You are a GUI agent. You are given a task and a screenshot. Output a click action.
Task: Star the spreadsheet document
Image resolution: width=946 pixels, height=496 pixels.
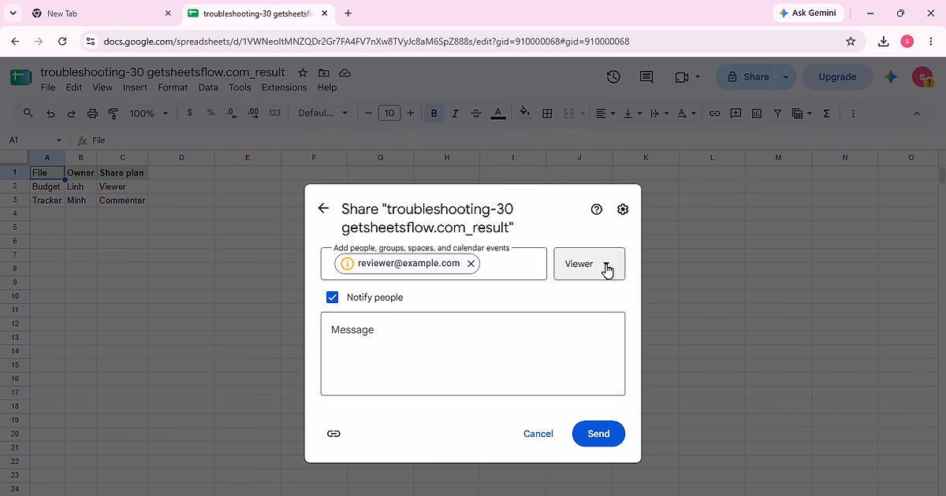[303, 72]
